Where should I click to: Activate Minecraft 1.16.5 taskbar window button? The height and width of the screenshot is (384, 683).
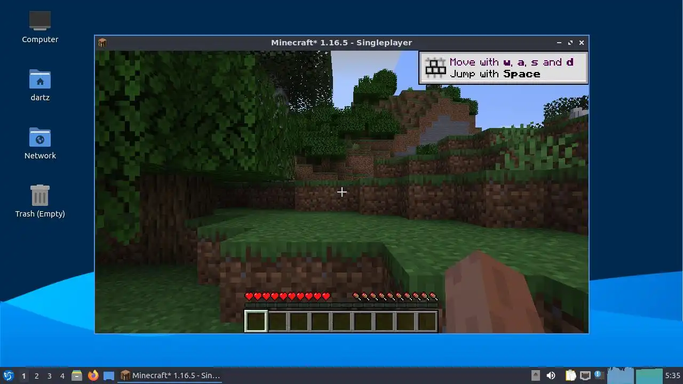point(171,375)
